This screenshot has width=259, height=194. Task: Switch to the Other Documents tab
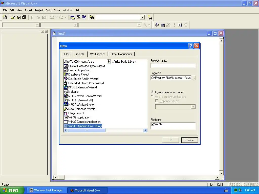pos(121,54)
